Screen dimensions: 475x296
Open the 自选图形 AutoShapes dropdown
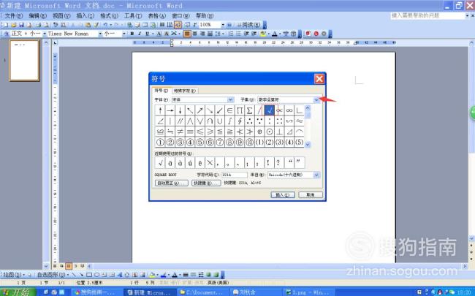[53, 275]
